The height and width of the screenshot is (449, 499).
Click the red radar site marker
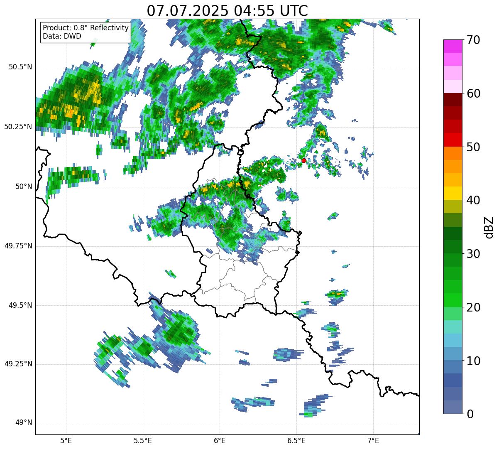[x=304, y=160]
